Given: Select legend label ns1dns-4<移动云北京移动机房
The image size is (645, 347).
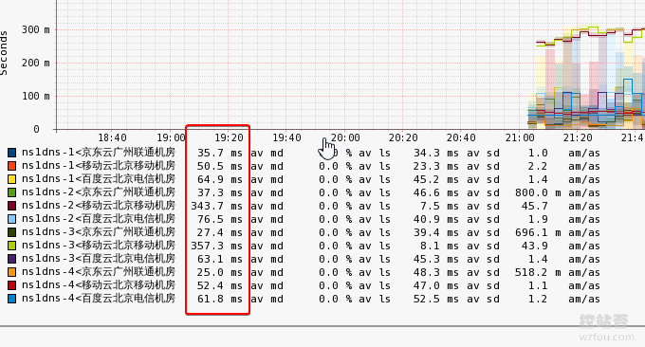Looking at the screenshot, I should pos(99,285).
